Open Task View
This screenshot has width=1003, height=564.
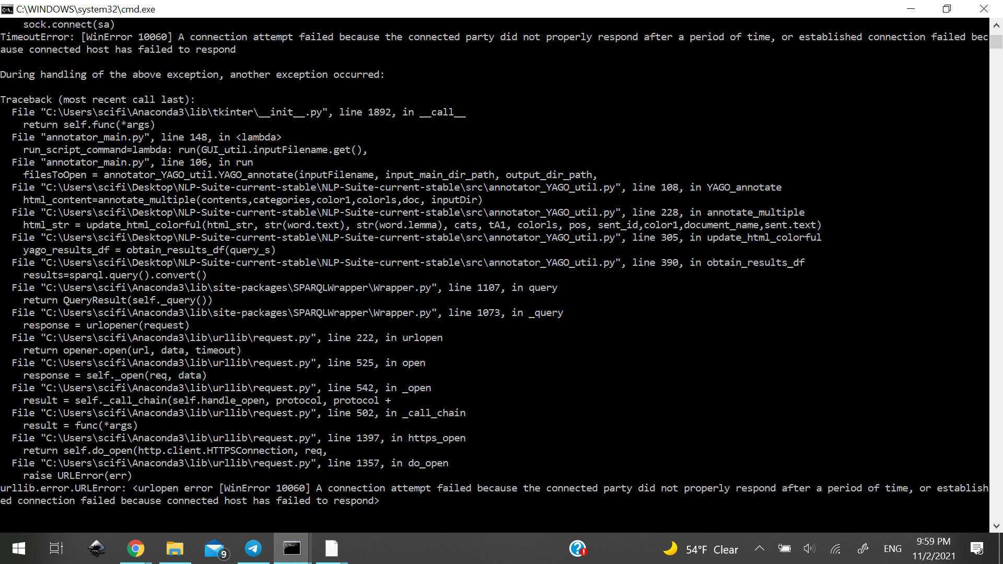(56, 548)
